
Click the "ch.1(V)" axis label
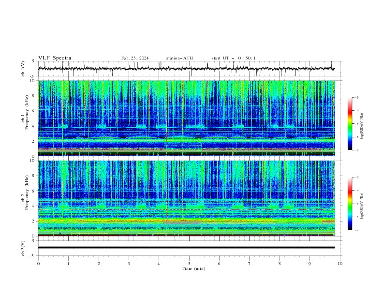pos(23,69)
